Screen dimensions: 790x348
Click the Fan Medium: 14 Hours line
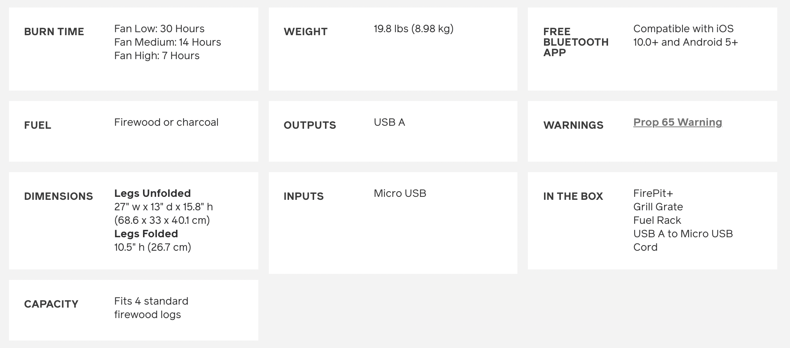[x=167, y=42]
